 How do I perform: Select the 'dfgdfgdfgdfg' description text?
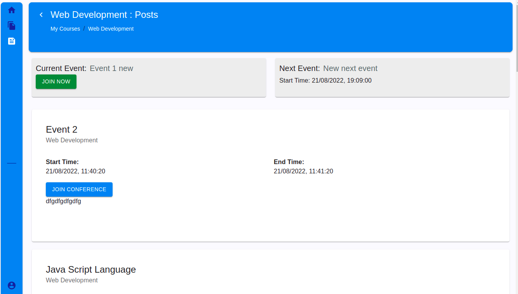tap(63, 201)
